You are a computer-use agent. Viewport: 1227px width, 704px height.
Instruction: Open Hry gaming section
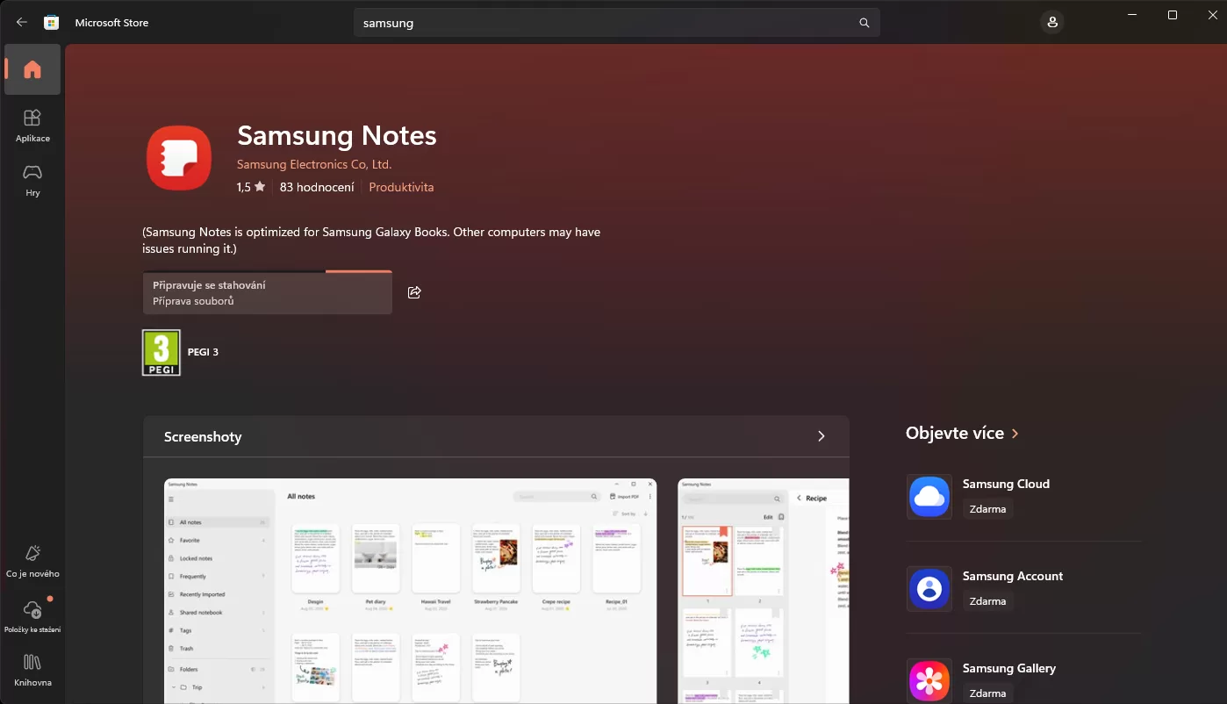tap(32, 180)
